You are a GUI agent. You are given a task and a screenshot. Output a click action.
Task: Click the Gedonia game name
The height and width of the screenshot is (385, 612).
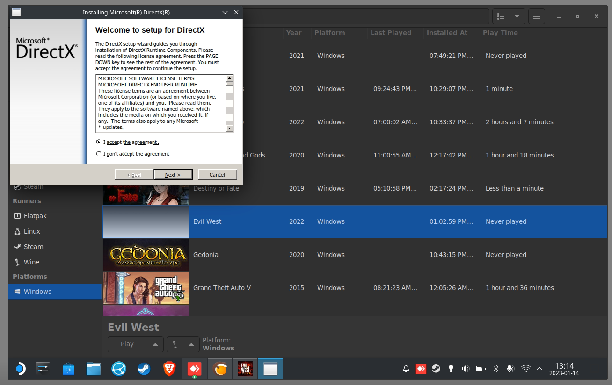tap(206, 255)
